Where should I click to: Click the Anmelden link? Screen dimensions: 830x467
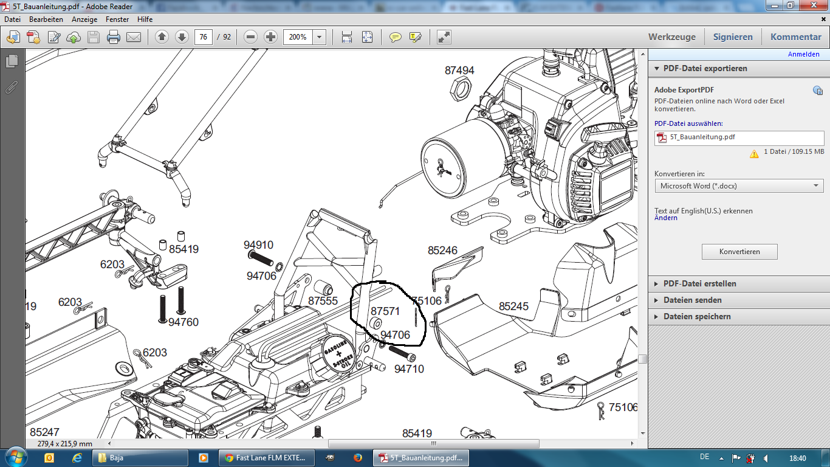pyautogui.click(x=803, y=54)
